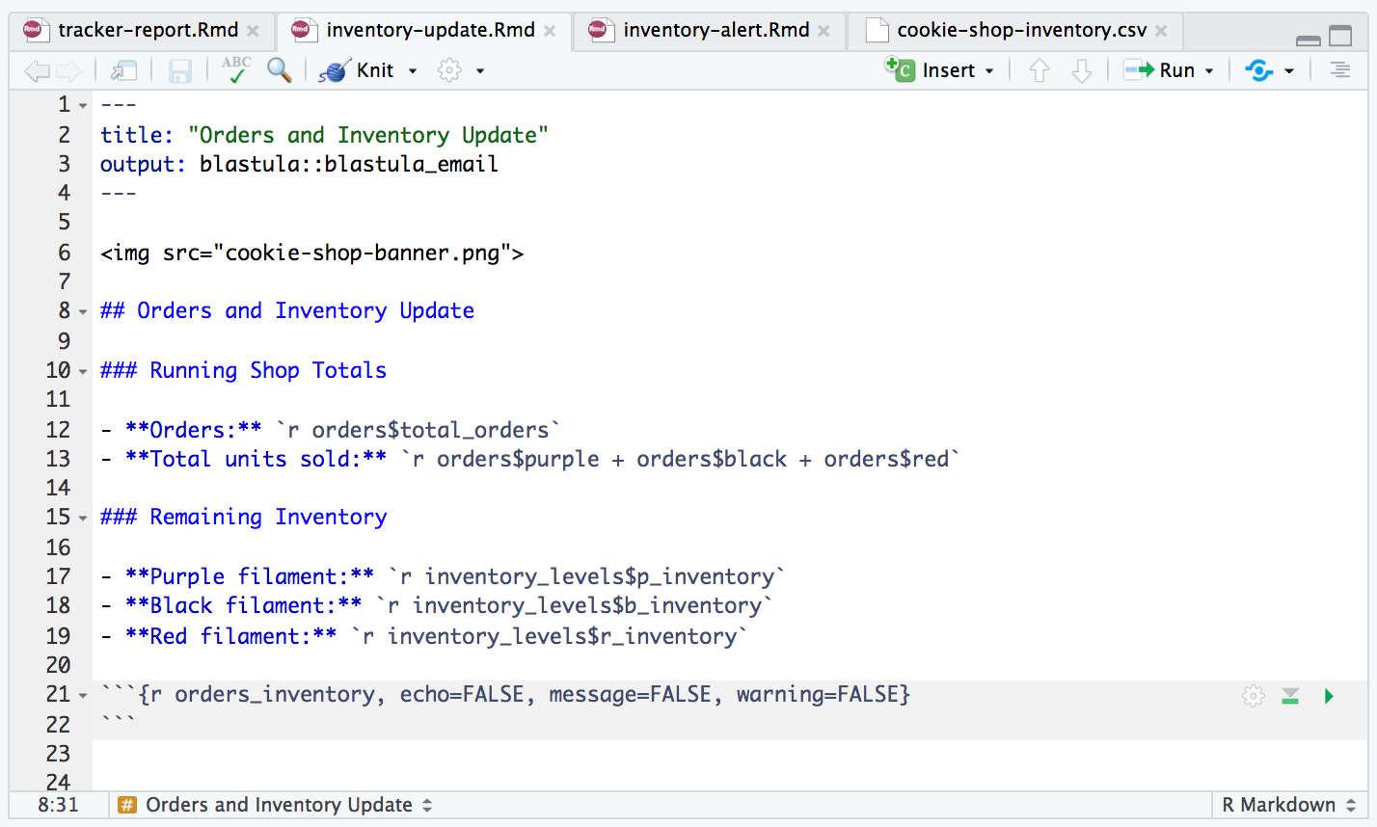Open Insert chunk dropdown arrow
The width and height of the screenshot is (1377, 827).
989,71
